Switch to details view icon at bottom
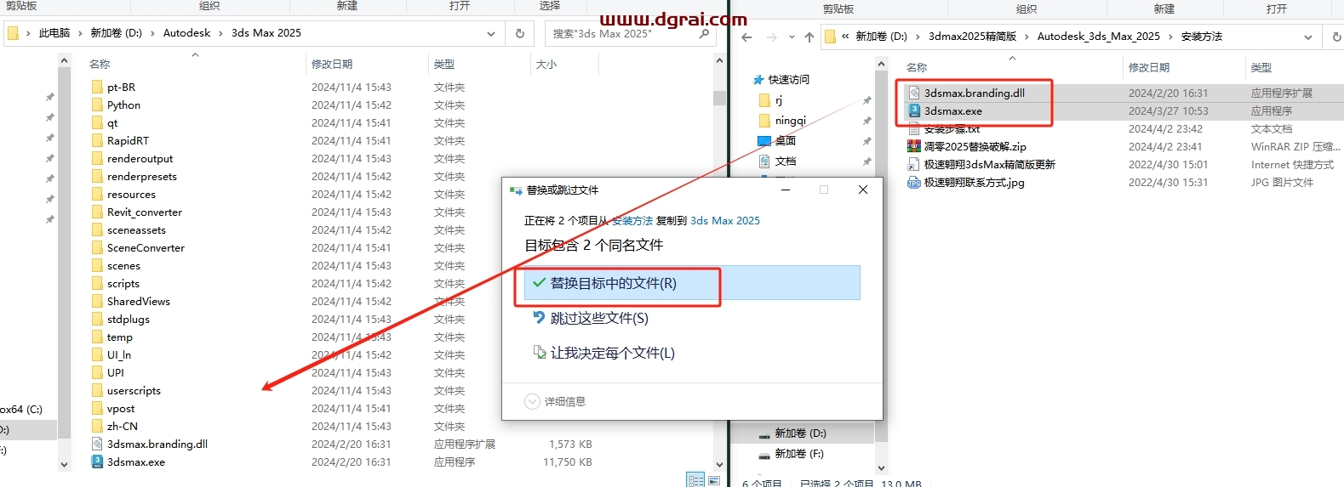This screenshot has width=1344, height=487. pyautogui.click(x=695, y=480)
